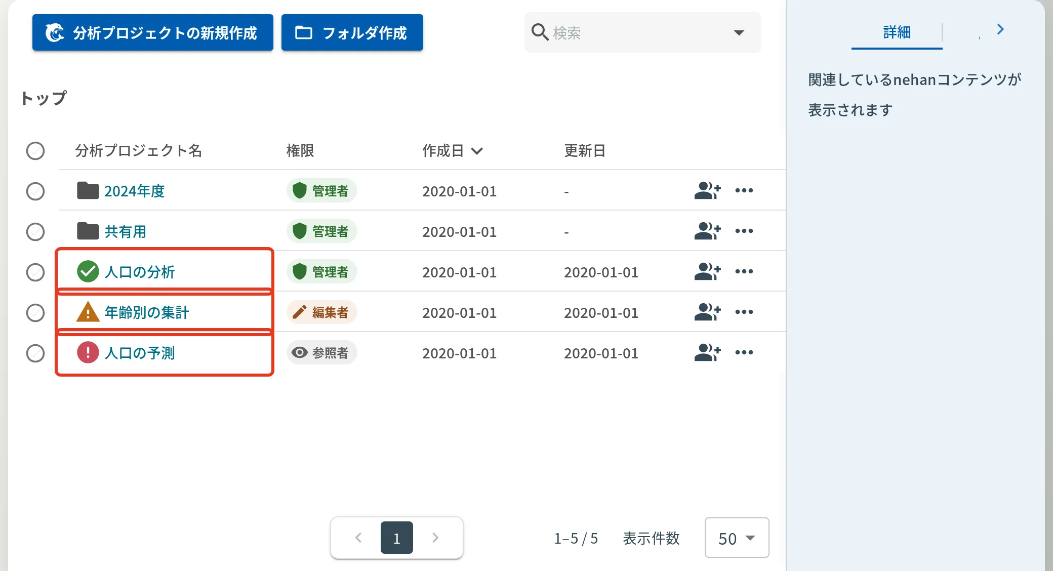This screenshot has width=1053, height=571.
Task: Click the red error icon of 人口の予測
Action: 88,353
